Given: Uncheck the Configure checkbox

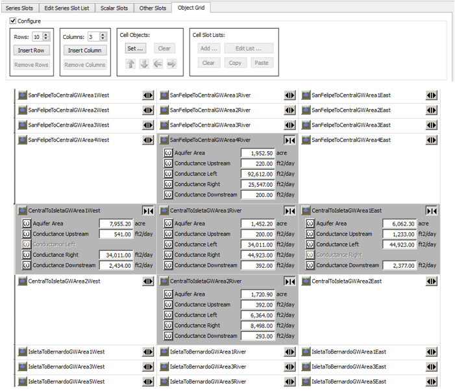Looking at the screenshot, I should (13, 21).
